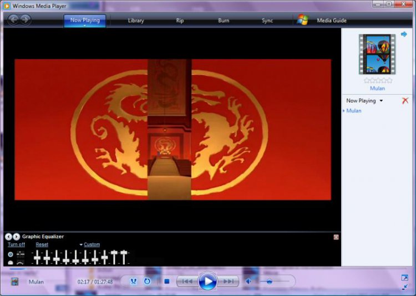Skip to previous track
This screenshot has width=416, height=296.
click(187, 281)
